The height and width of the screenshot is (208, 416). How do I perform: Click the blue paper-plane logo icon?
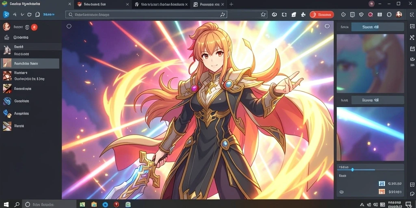(x=6, y=15)
